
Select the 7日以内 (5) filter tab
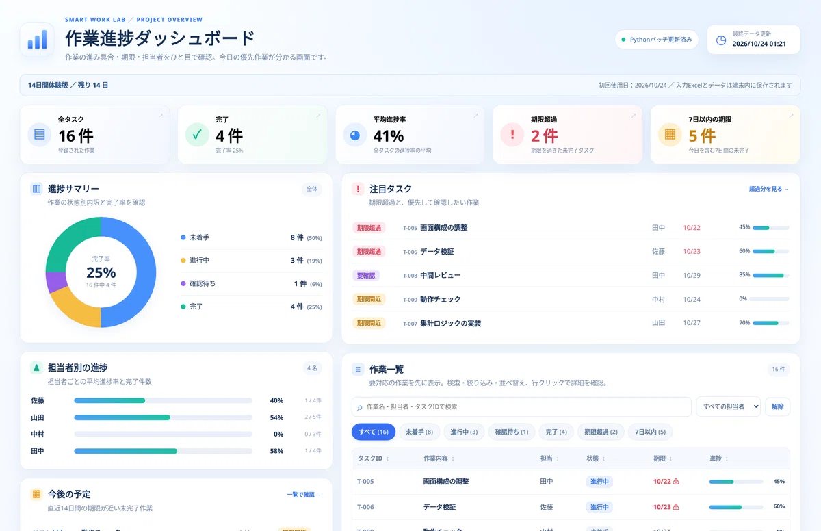point(650,432)
